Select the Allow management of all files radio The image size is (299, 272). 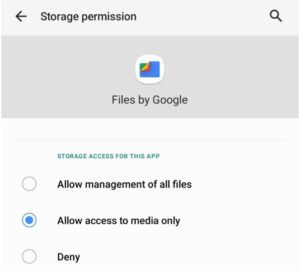click(29, 184)
